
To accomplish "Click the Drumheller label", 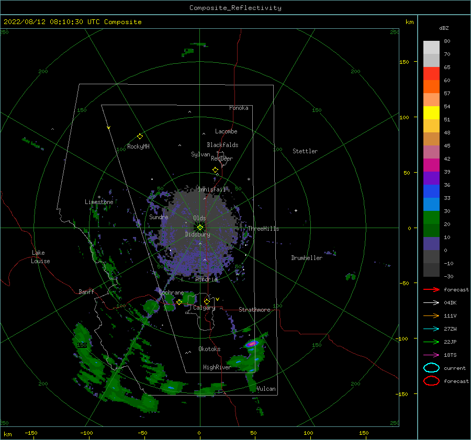I will pyautogui.click(x=307, y=258).
